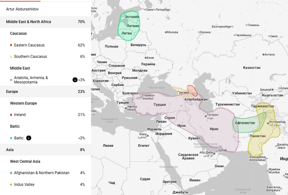Click the Southern Caucasus yellow dot
Image resolution: width=288 pixels, height=195 pixels.
pyautogui.click(x=11, y=57)
